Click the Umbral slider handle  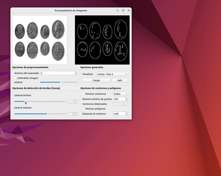pyautogui.click(x=61, y=82)
